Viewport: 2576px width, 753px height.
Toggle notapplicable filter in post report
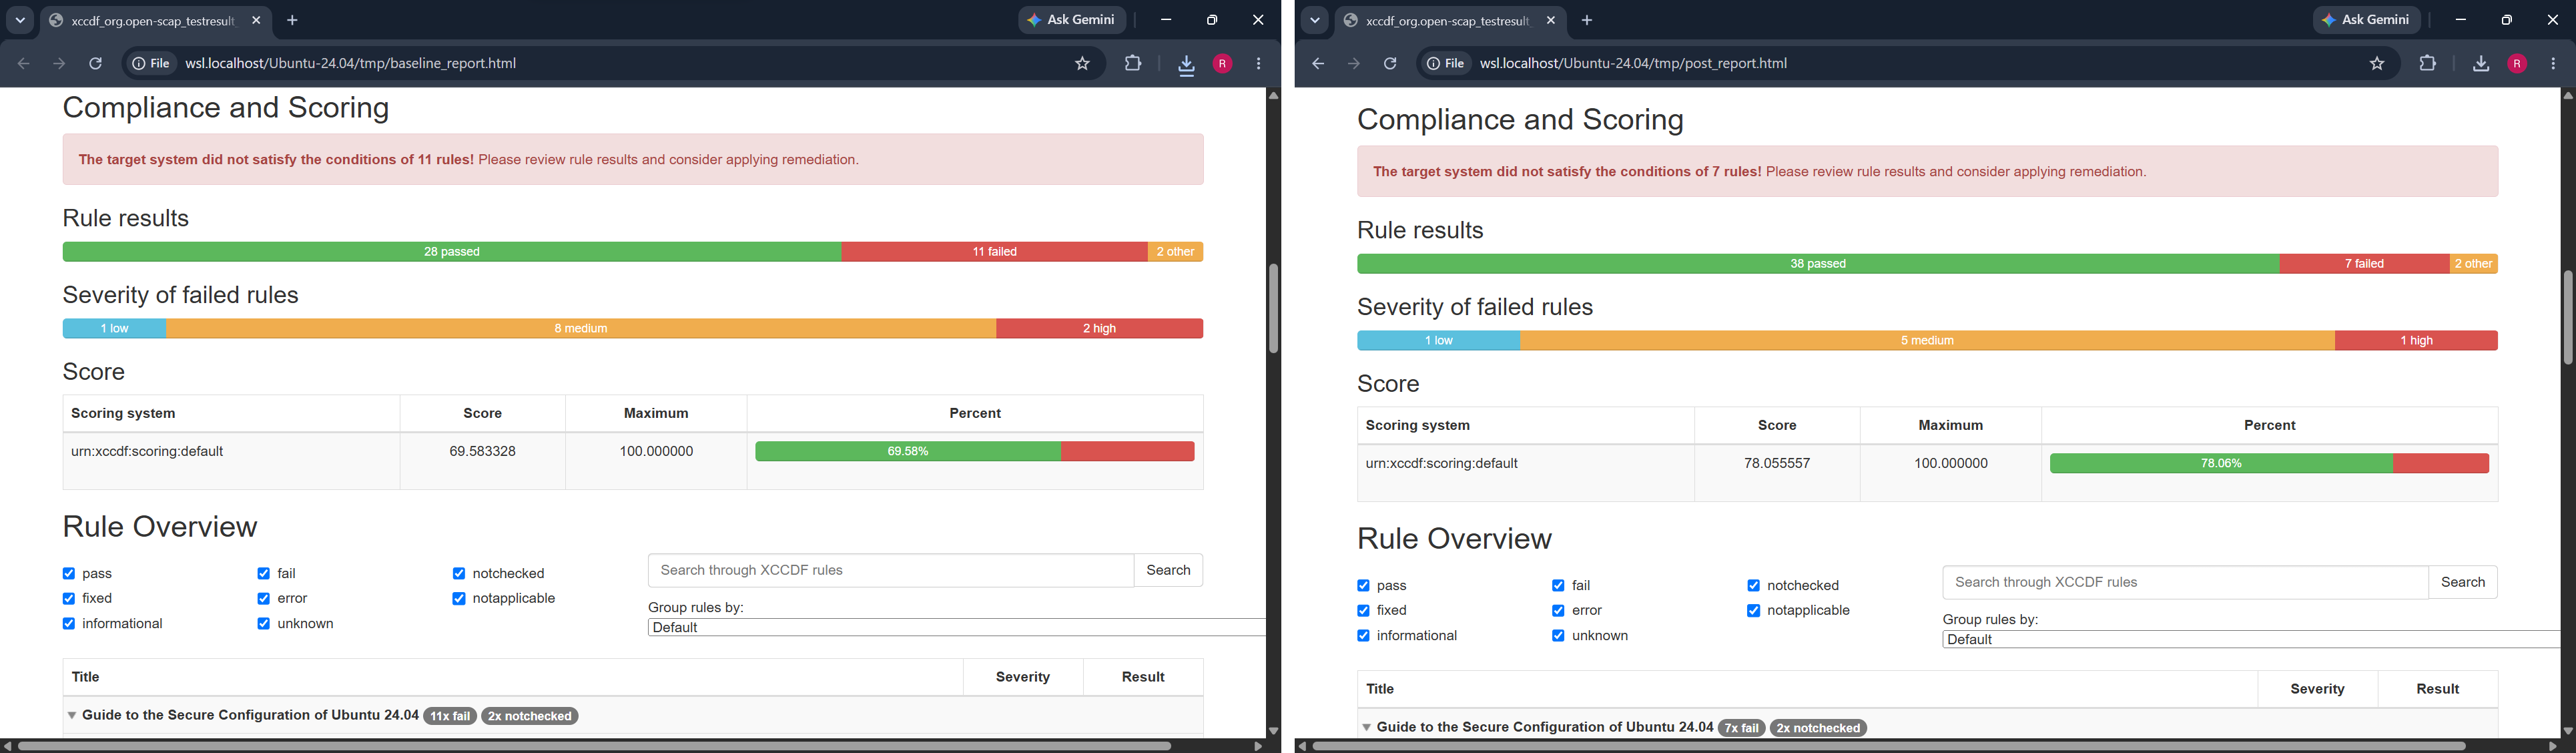1753,610
